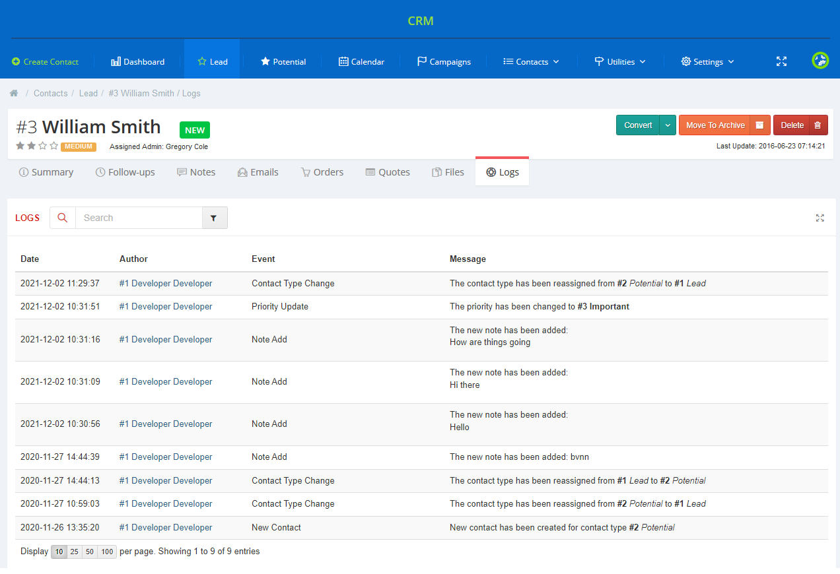Expand the Contacts dropdown menu

pyautogui.click(x=531, y=61)
